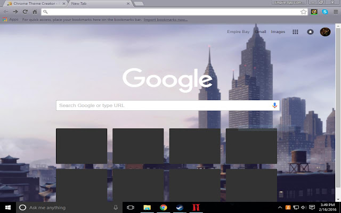
Task: Click the page scrollbar up arrow
Action: (x=338, y=26)
